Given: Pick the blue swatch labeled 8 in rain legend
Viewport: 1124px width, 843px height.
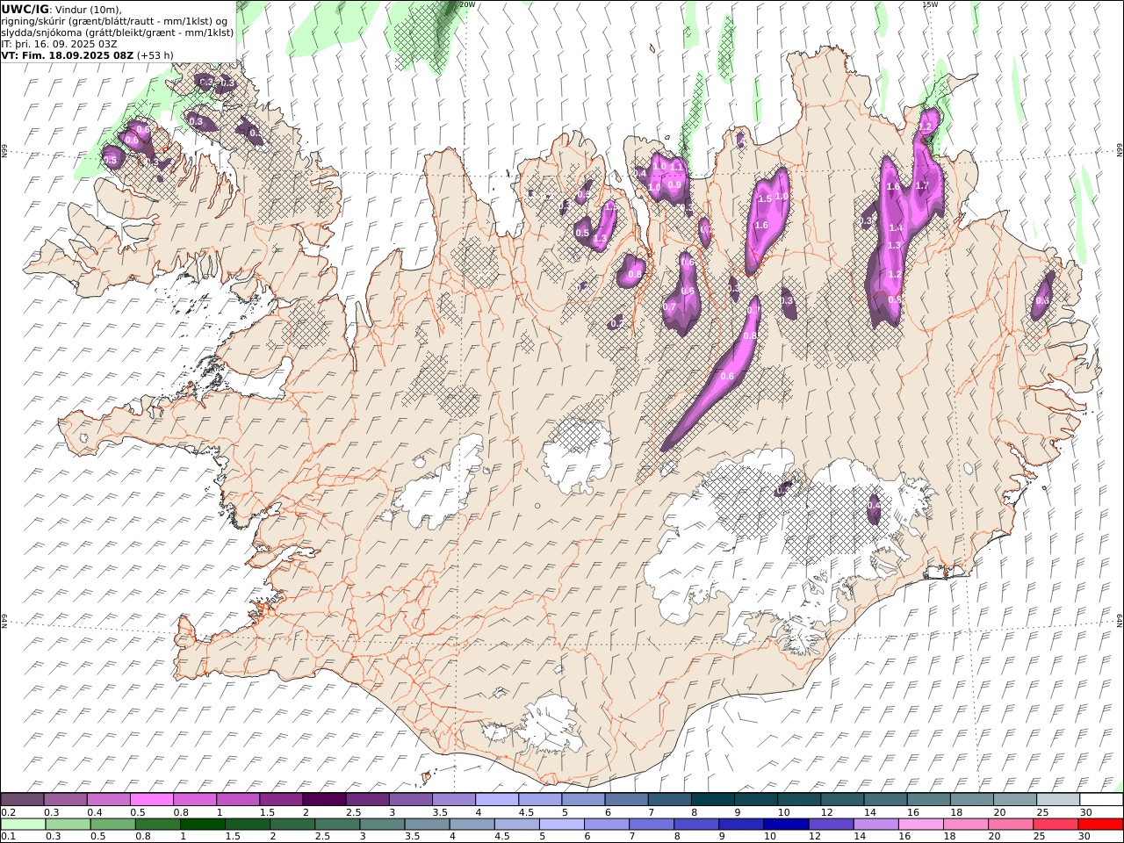Looking at the screenshot, I should (695, 825).
